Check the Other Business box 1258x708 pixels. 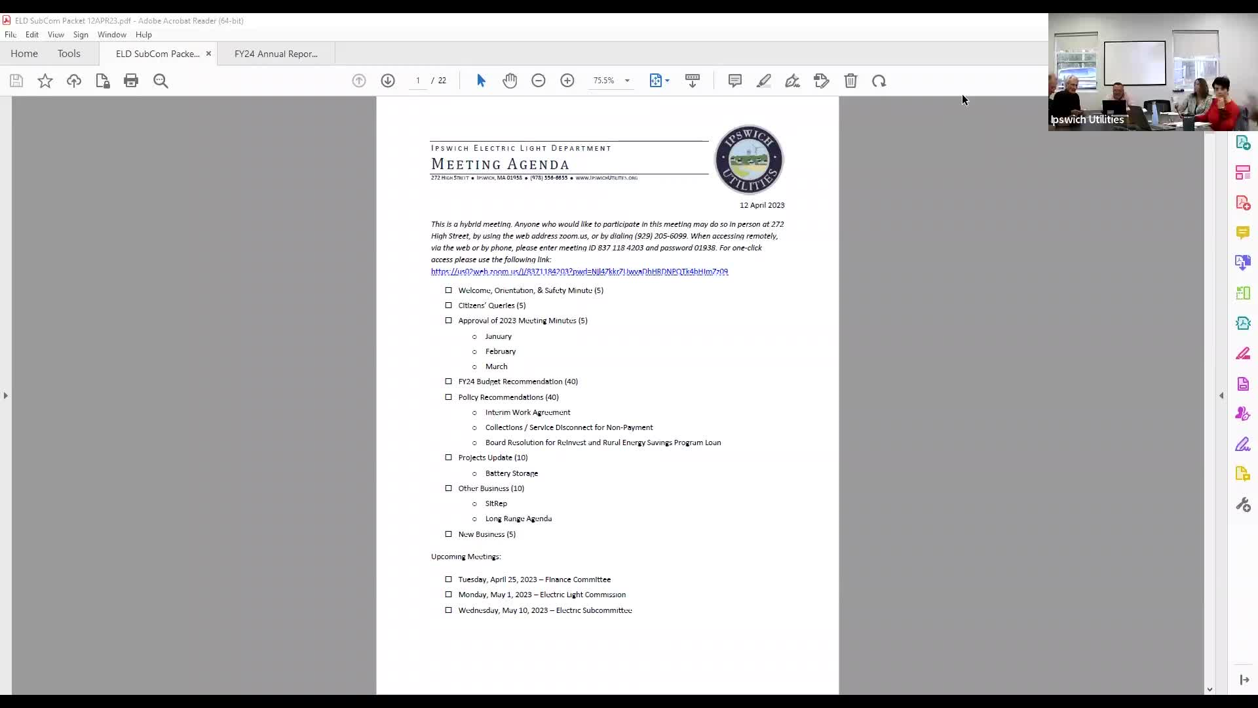449,488
